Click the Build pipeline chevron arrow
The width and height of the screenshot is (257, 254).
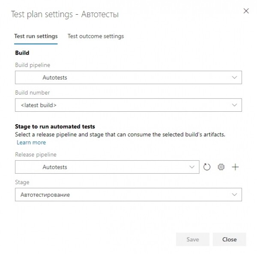coord(234,78)
